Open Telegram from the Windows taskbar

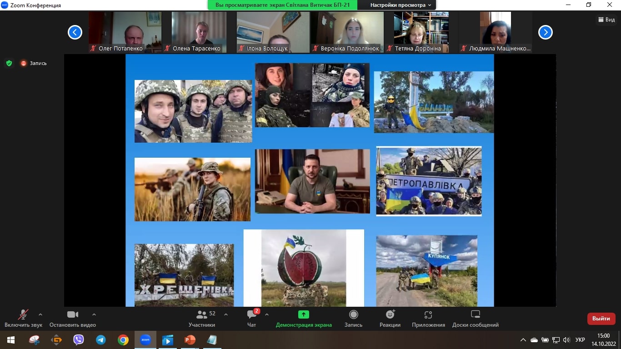100,340
